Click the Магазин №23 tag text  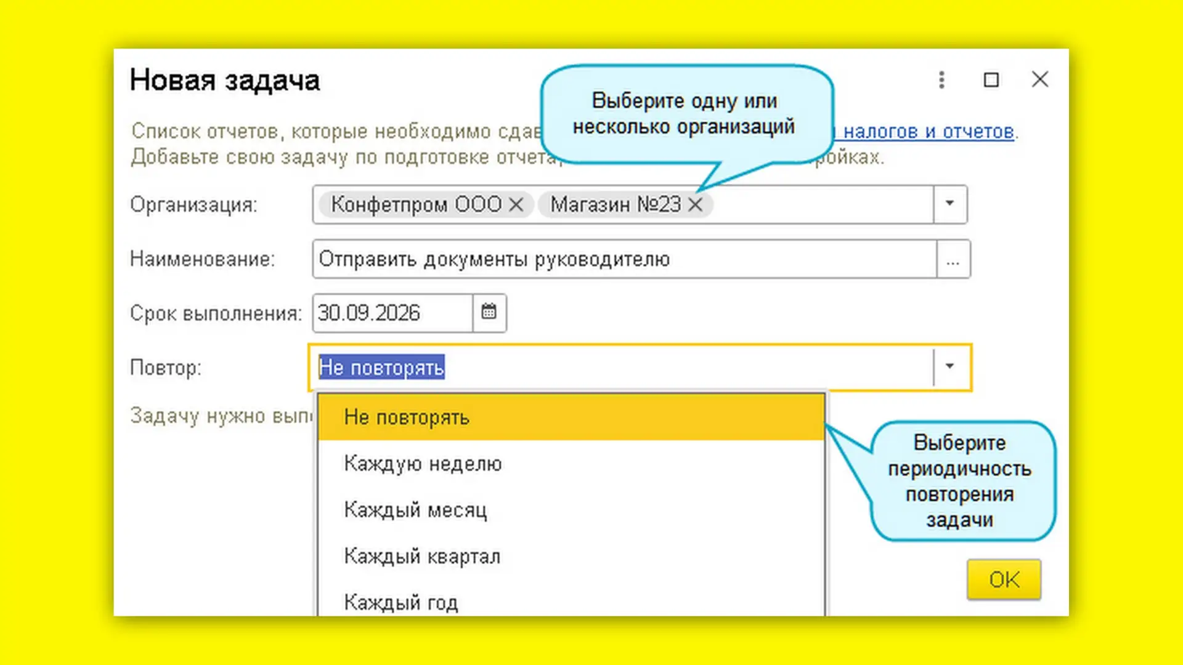[616, 204]
